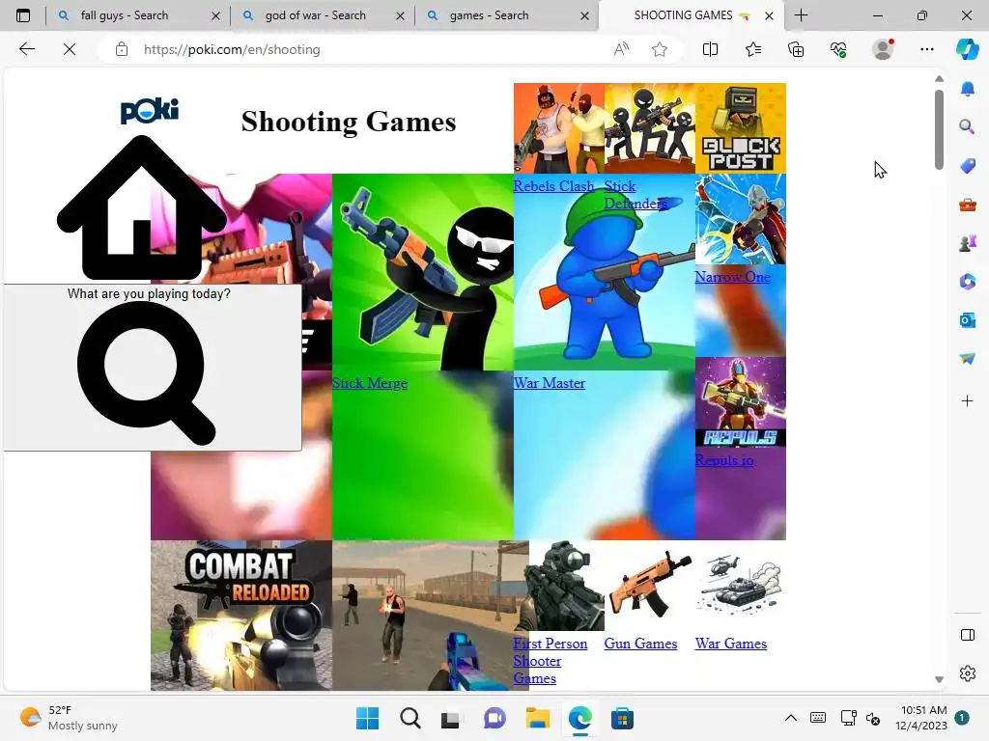Show hidden system tray icons

pos(790,718)
